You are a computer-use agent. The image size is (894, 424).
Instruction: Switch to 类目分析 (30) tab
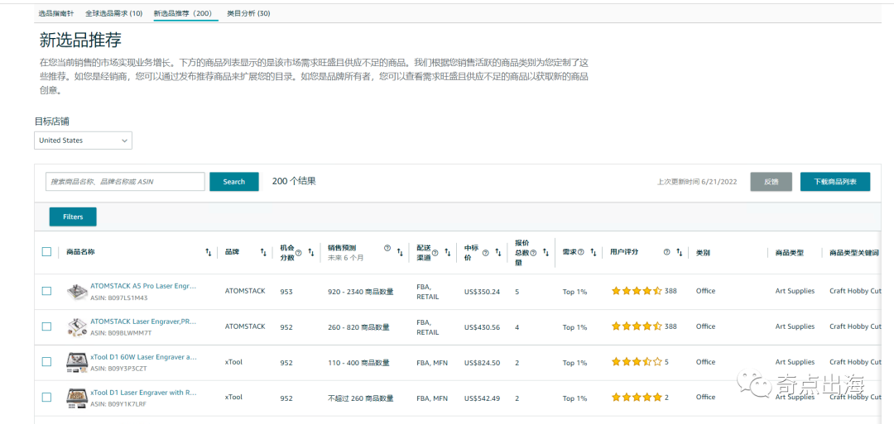pos(248,13)
